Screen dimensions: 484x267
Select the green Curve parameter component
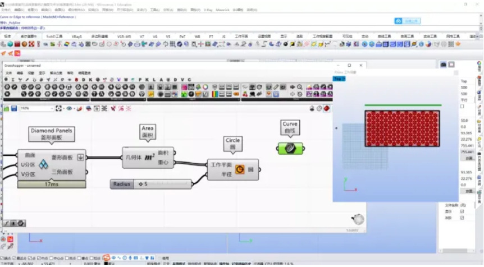click(290, 149)
